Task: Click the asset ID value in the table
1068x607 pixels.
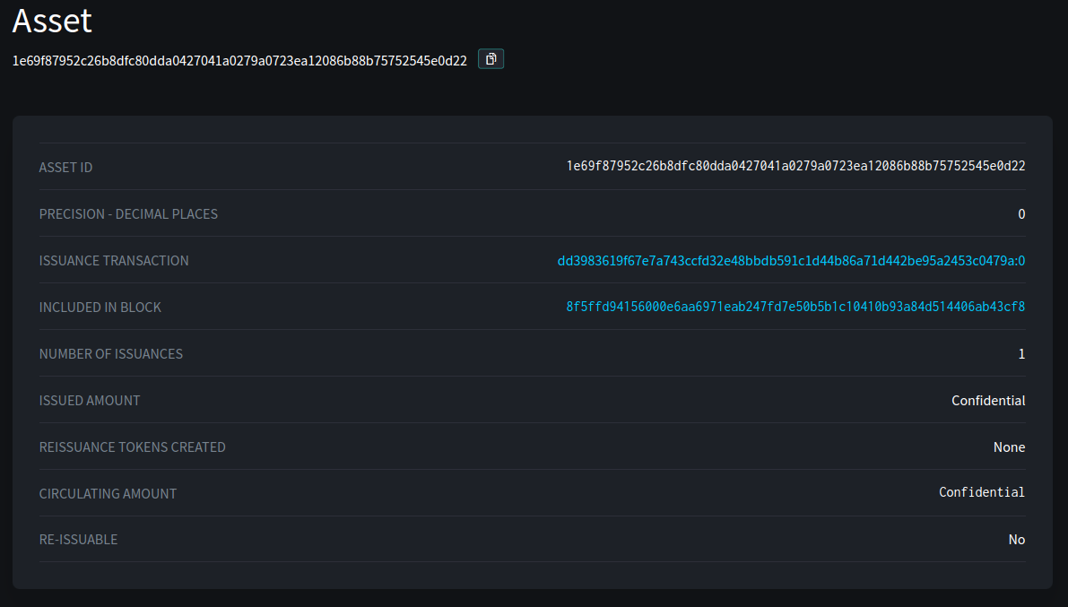Action: [x=795, y=166]
